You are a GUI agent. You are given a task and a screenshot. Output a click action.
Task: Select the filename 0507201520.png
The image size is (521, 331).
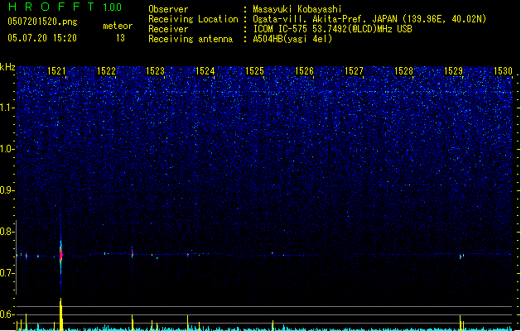tap(42, 22)
